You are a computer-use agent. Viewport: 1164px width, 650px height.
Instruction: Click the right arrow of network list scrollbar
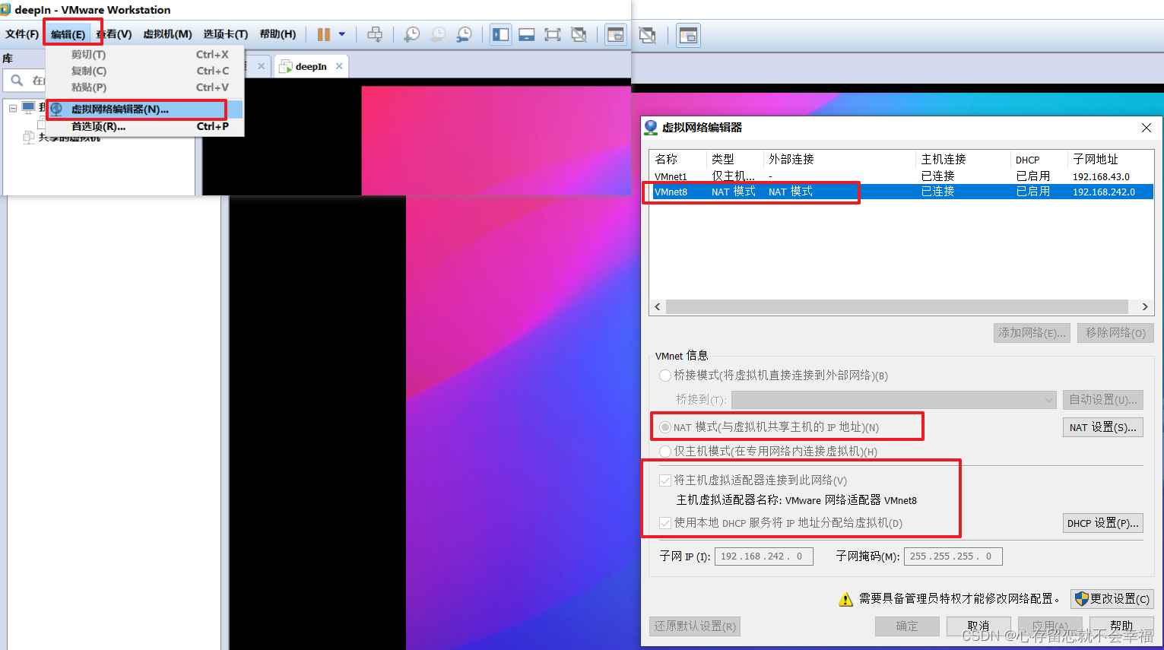[x=1145, y=307]
